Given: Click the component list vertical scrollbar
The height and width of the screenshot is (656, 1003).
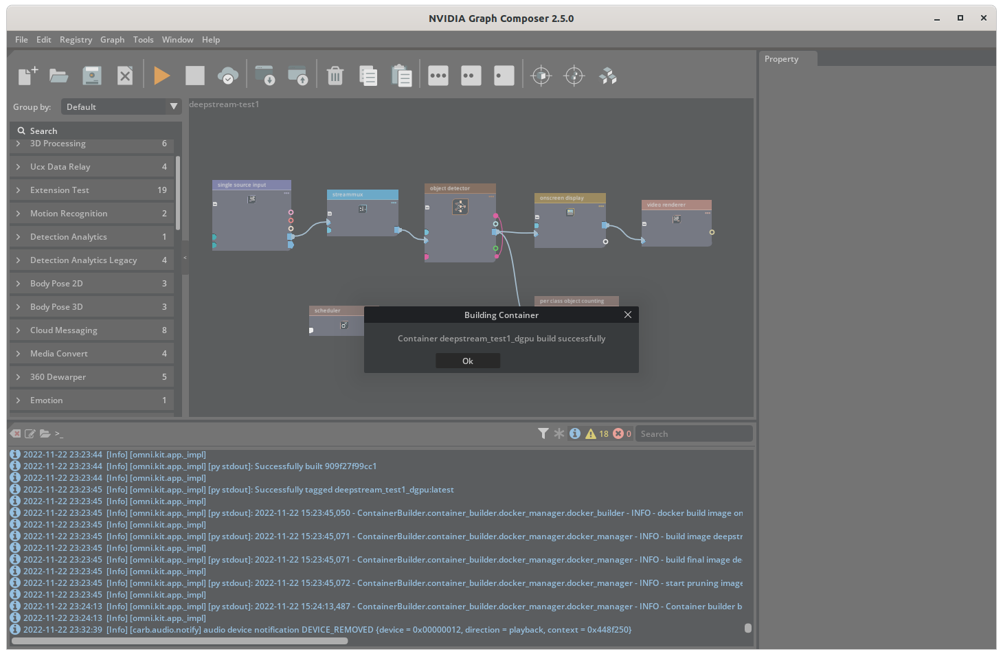Looking at the screenshot, I should (x=178, y=193).
